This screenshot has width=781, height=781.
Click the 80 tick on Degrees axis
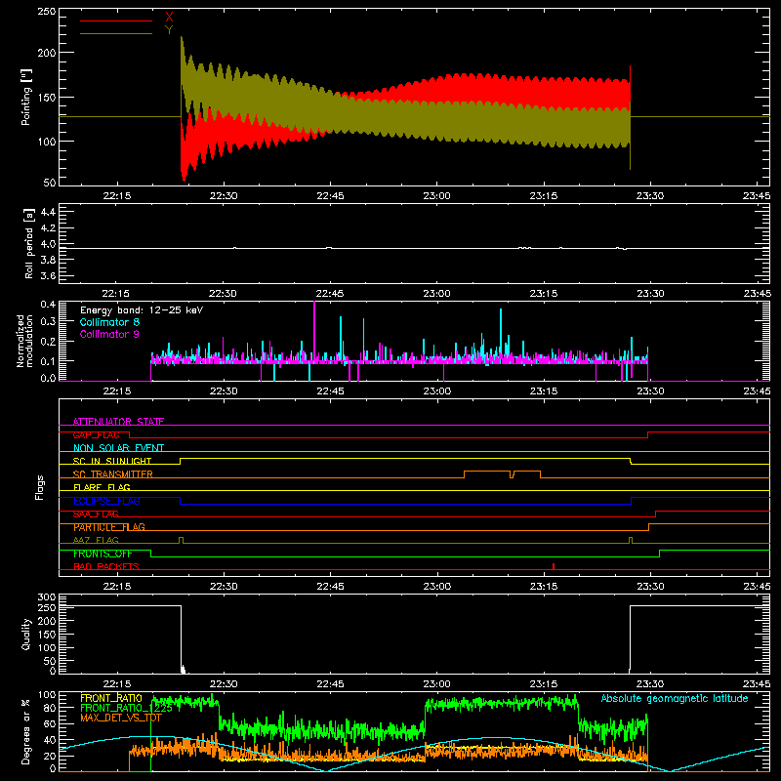pyautogui.click(x=50, y=708)
